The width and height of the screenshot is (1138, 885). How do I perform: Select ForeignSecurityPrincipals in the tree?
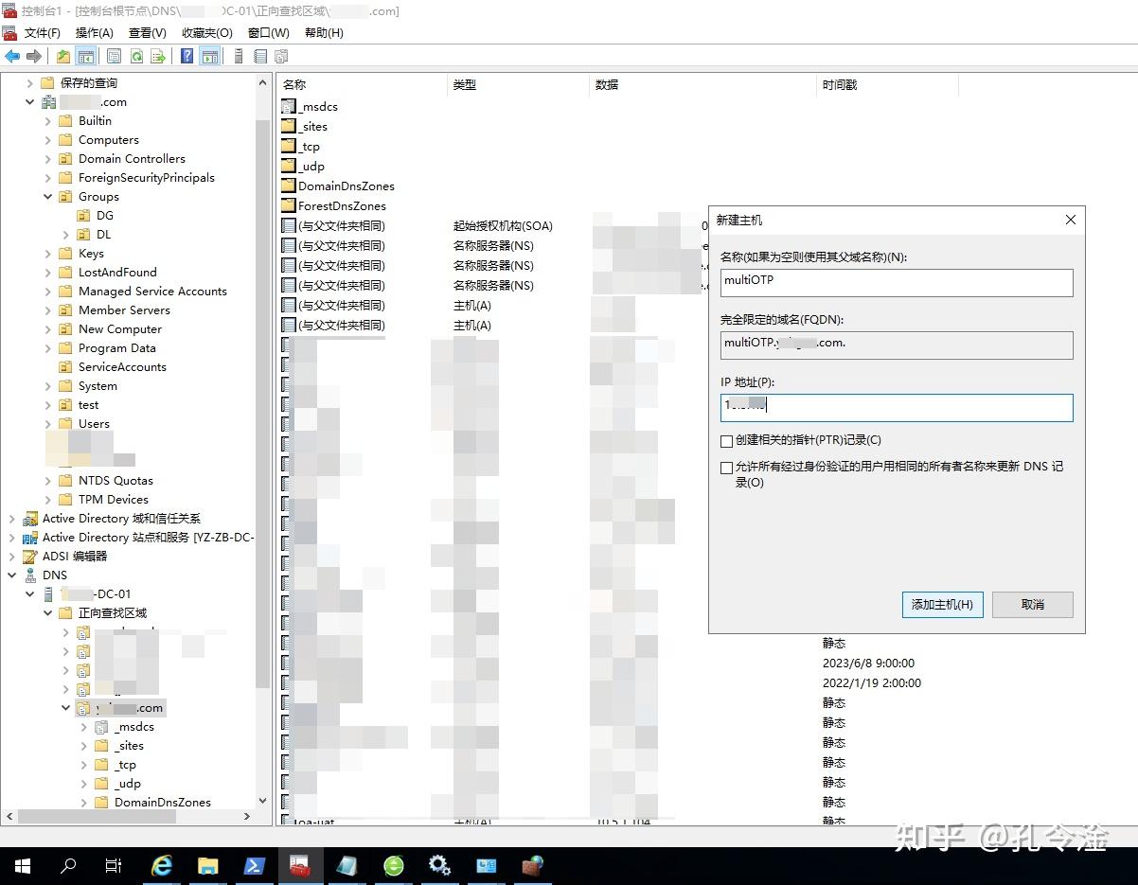[x=147, y=178]
